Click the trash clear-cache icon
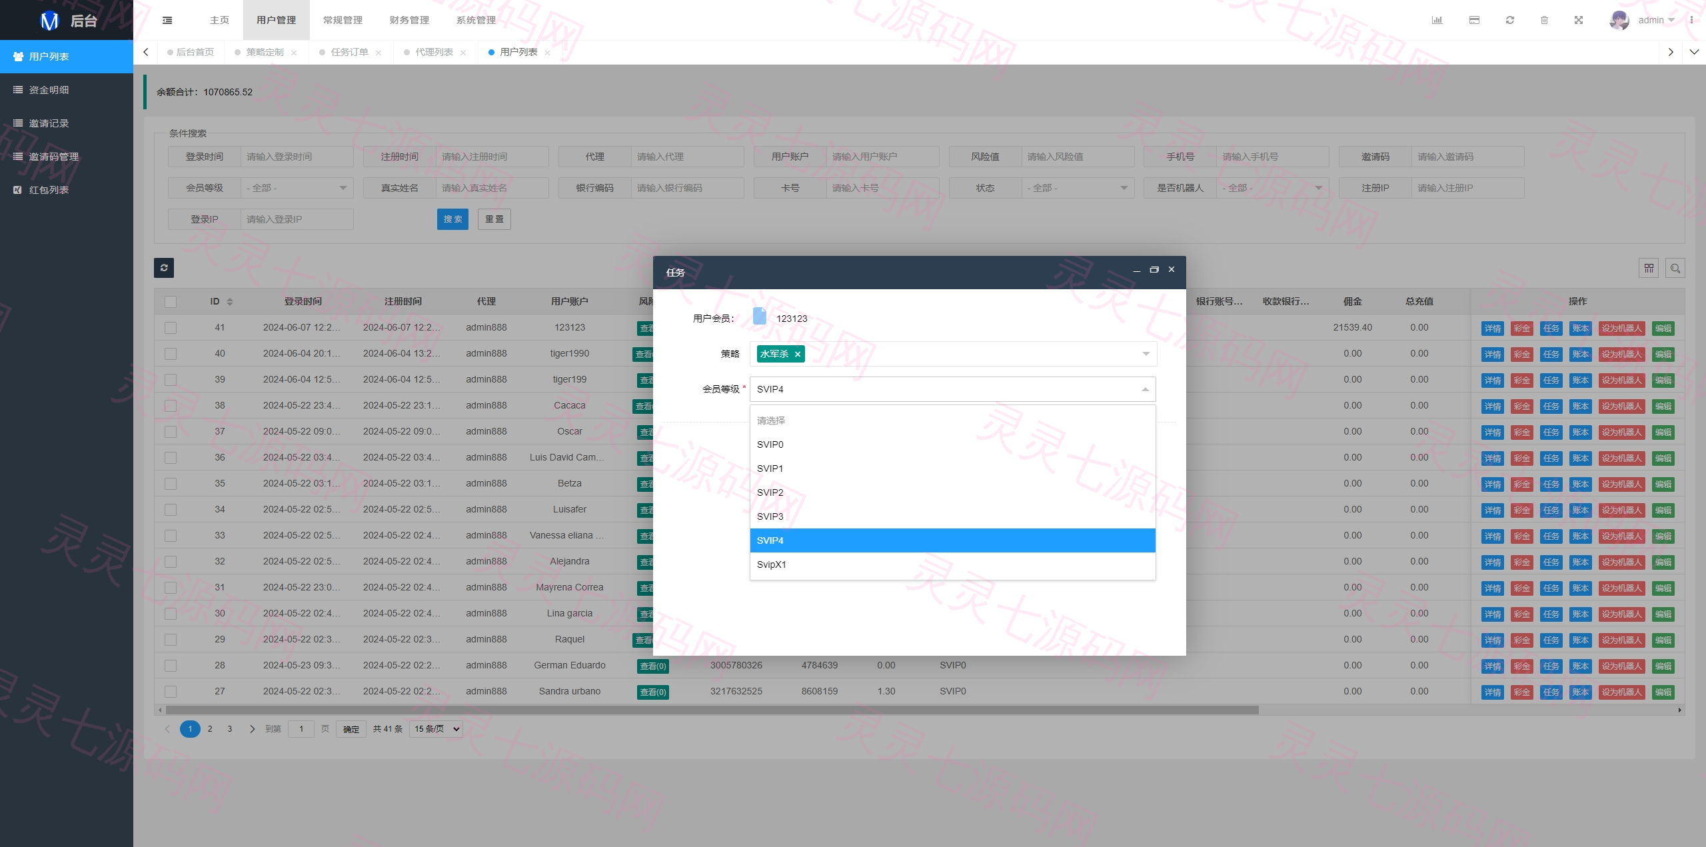Image resolution: width=1706 pixels, height=847 pixels. tap(1544, 20)
